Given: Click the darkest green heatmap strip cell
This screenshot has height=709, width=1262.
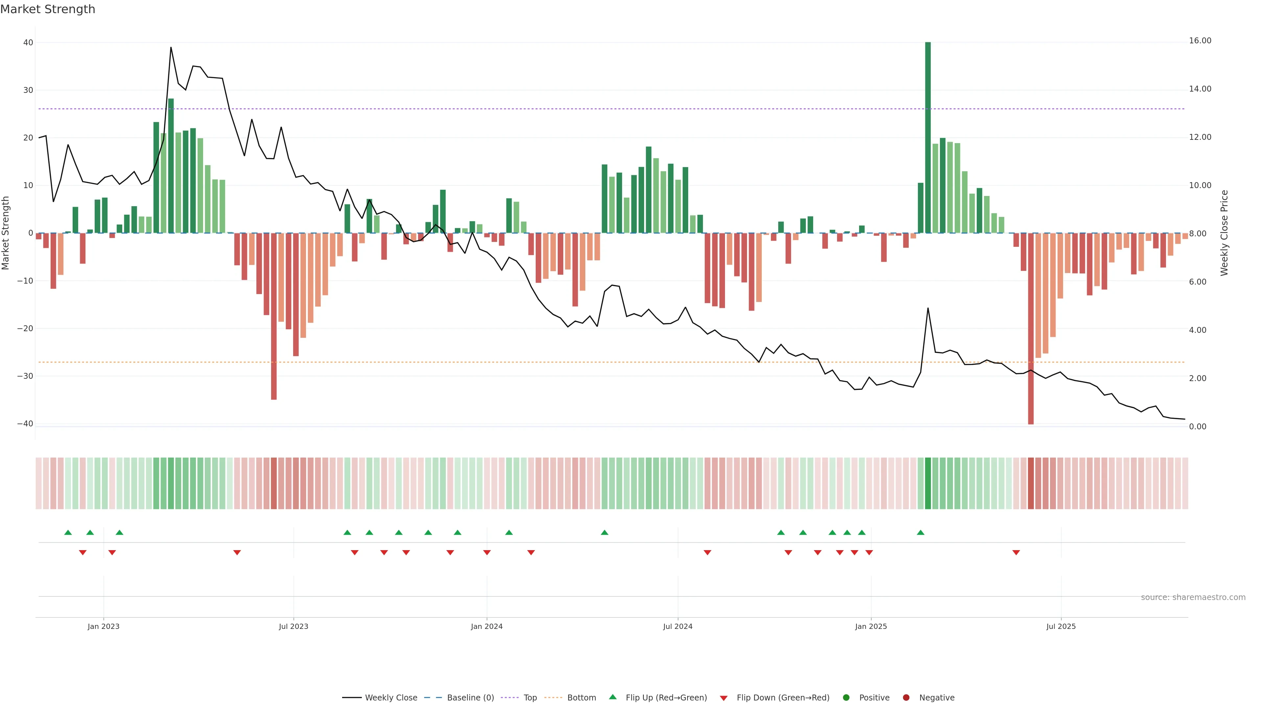Looking at the screenshot, I should coord(928,483).
